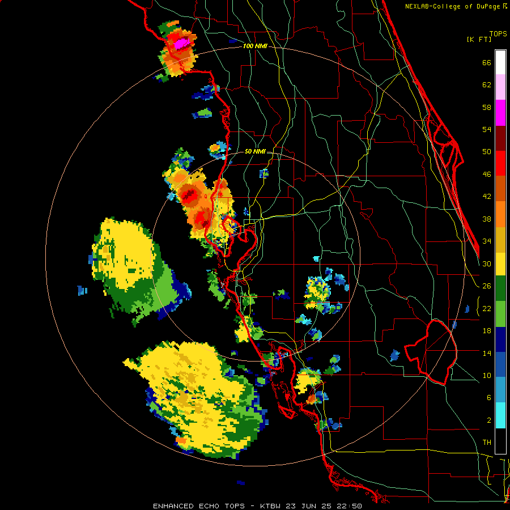
Task: Select the light pink legend swatch
Action: (500, 87)
